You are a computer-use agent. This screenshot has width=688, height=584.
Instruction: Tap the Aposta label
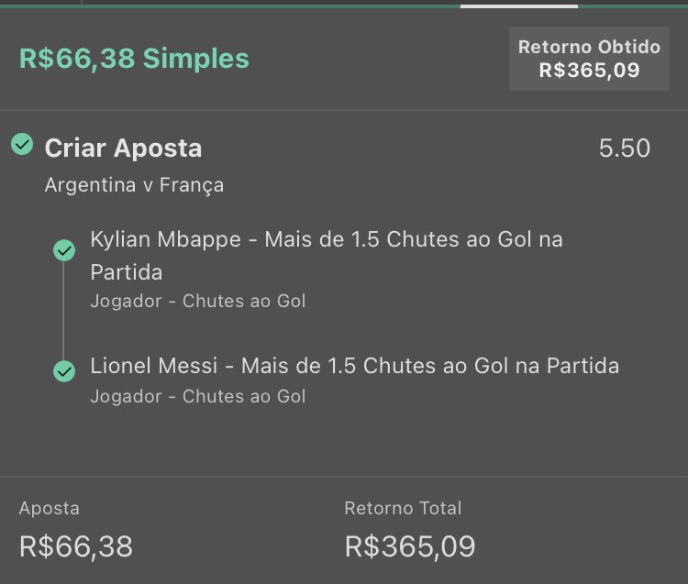pyautogui.click(x=50, y=509)
